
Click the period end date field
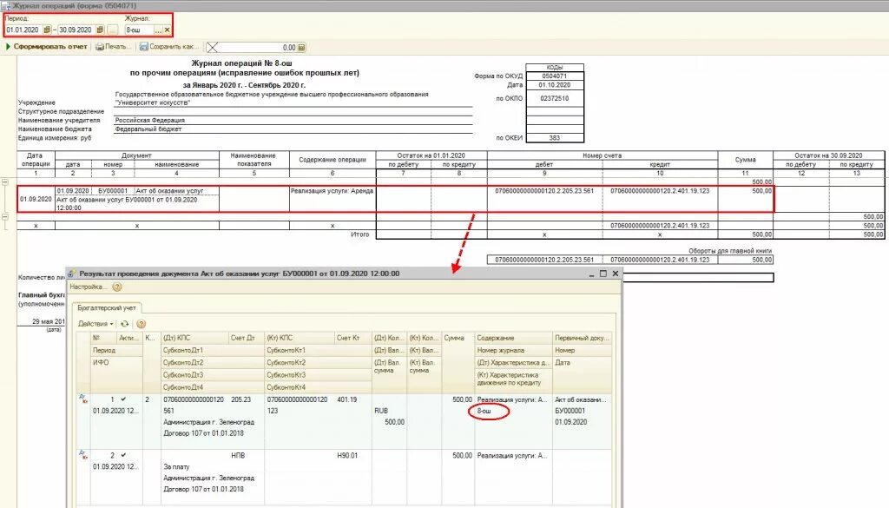76,30
